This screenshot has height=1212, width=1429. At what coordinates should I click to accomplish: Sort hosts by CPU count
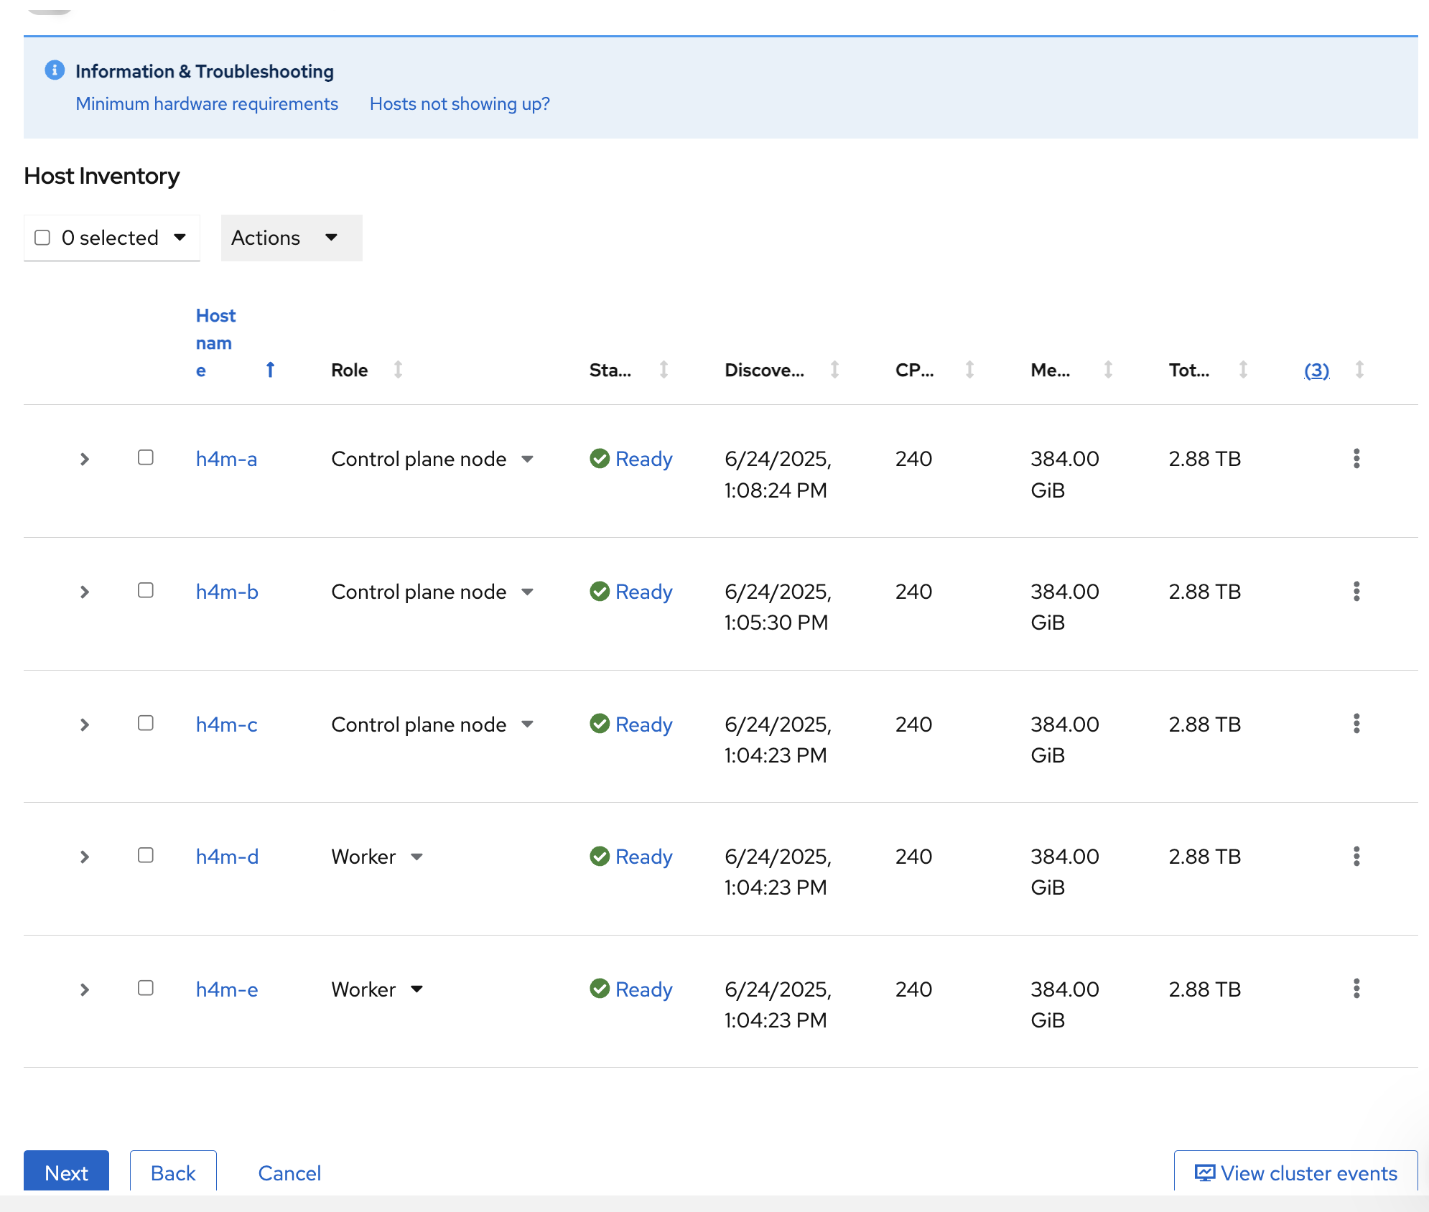pos(969,370)
